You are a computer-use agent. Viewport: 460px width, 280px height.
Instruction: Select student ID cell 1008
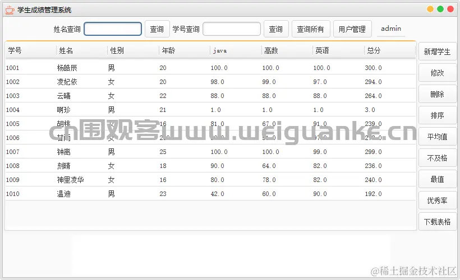coord(12,166)
